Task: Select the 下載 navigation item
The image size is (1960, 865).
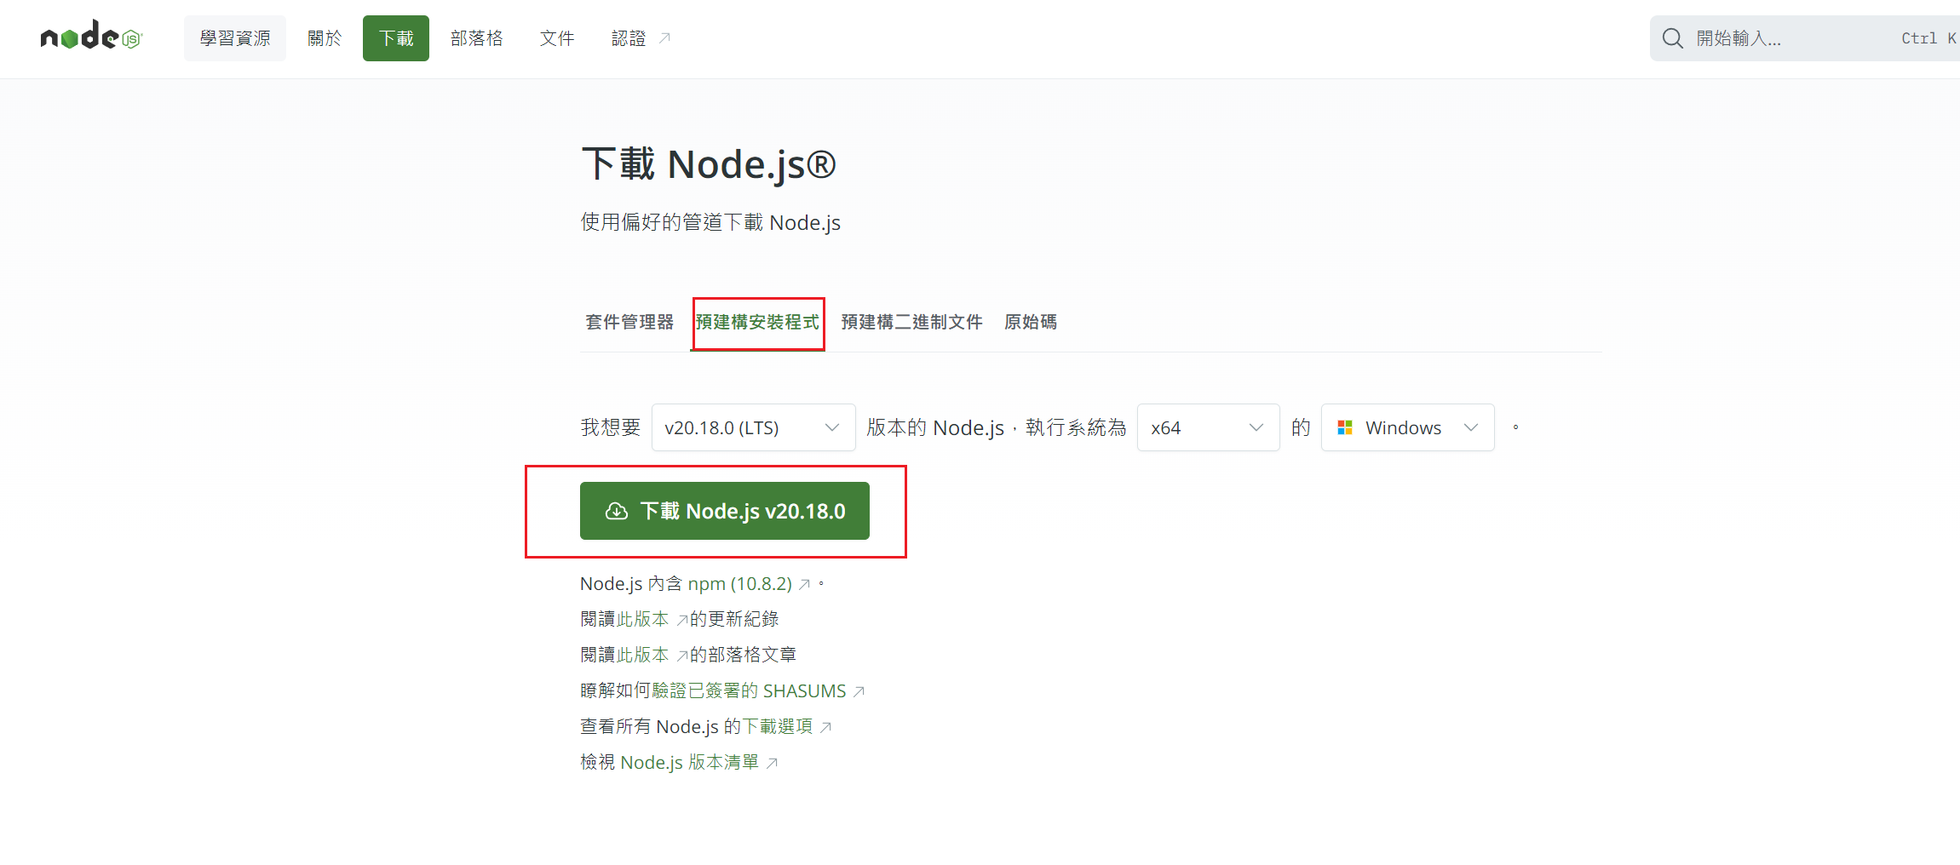Action: tap(396, 38)
